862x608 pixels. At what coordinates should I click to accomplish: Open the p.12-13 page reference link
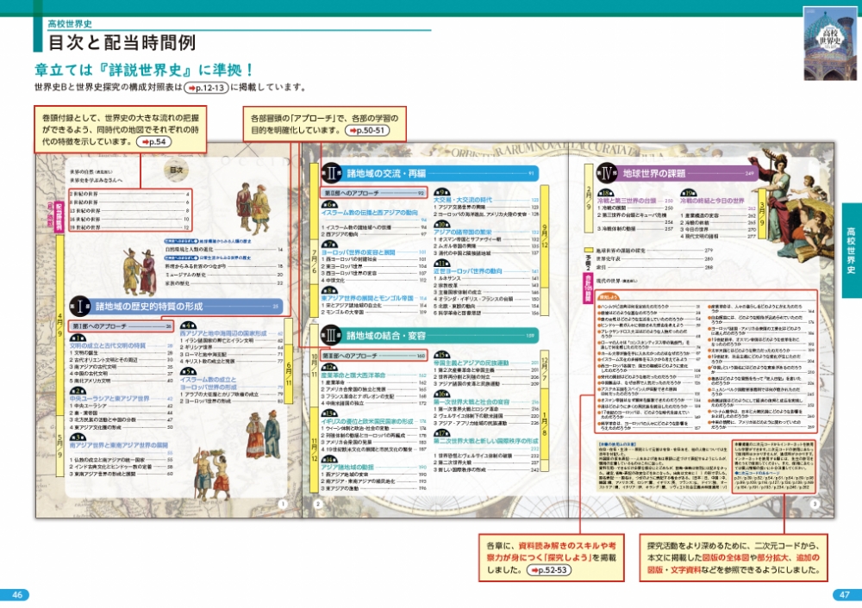coord(206,87)
